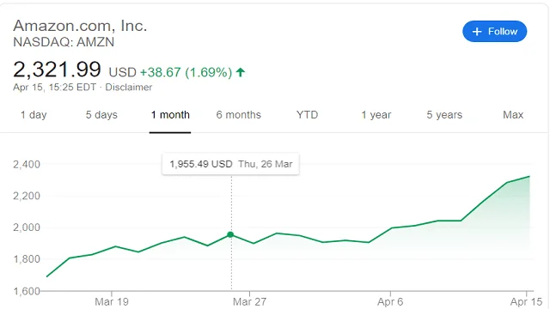Open the Disclaimer link
This screenshot has width=550, height=309.
pos(129,88)
